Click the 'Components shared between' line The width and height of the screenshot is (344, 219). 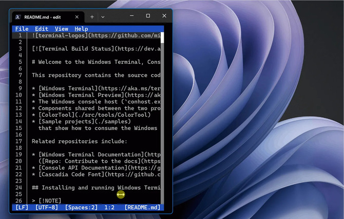point(96,108)
